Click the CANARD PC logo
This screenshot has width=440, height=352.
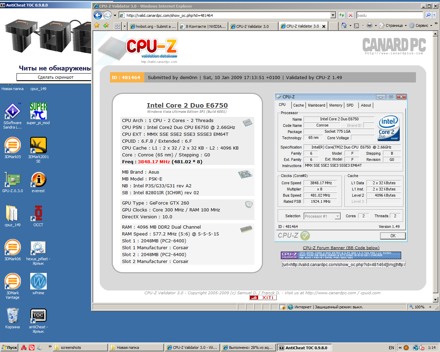pos(394,46)
